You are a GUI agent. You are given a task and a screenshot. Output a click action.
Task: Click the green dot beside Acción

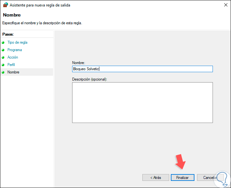(x=3, y=57)
